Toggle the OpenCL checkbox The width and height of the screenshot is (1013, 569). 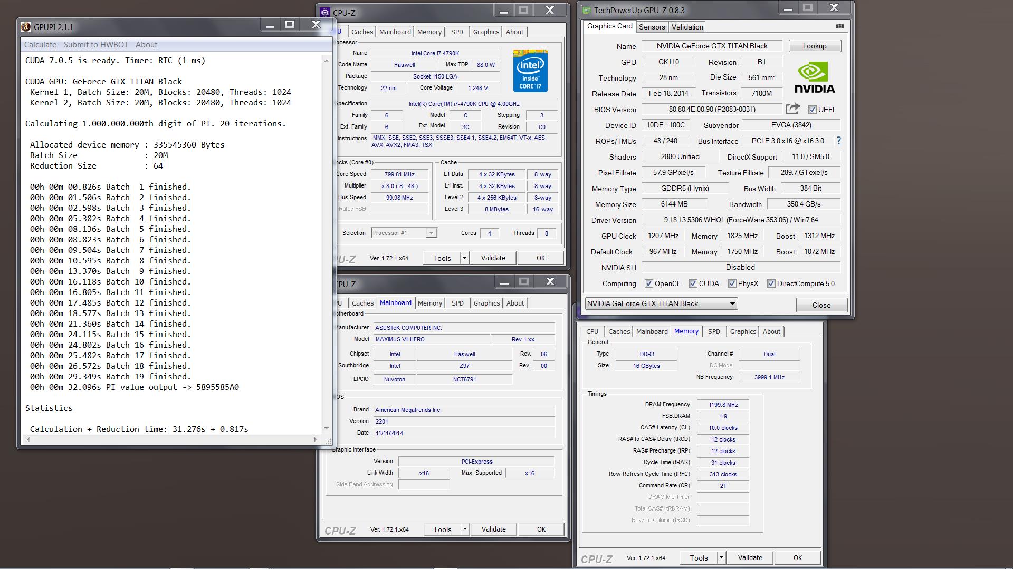(x=649, y=283)
